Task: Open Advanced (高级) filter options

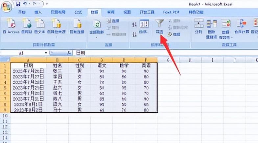Action: coord(174,34)
